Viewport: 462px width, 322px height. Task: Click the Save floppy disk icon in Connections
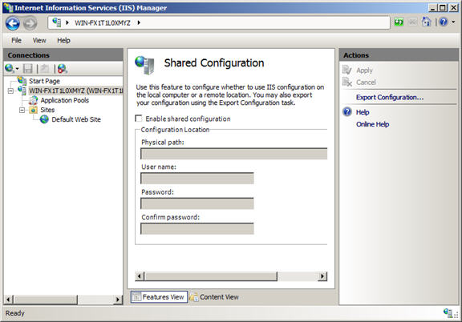pos(28,69)
